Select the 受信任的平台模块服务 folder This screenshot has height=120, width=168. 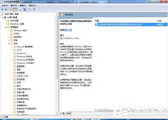click(x=27, y=109)
